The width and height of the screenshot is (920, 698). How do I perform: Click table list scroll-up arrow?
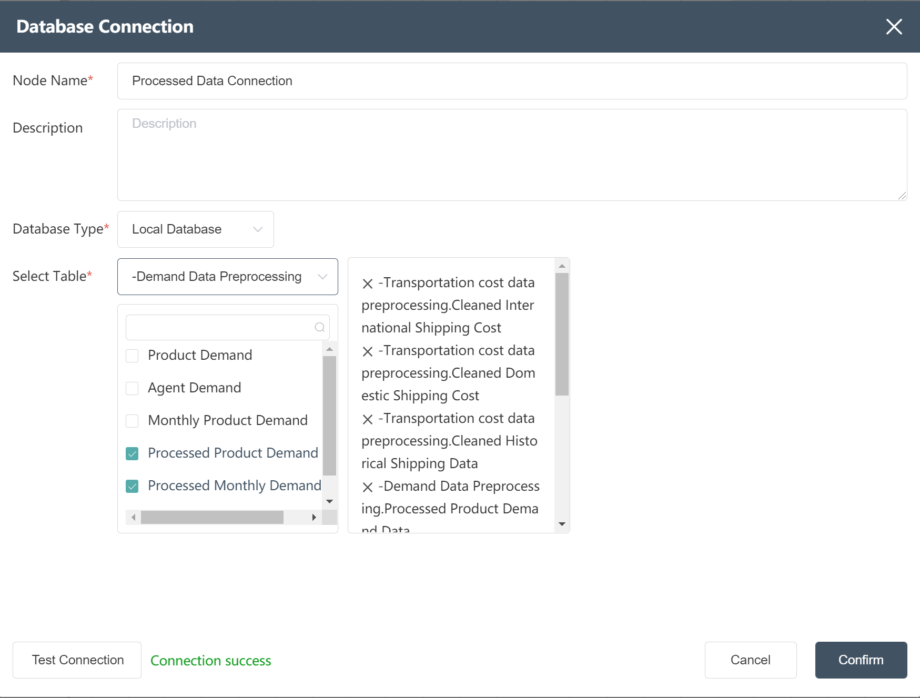pos(330,349)
